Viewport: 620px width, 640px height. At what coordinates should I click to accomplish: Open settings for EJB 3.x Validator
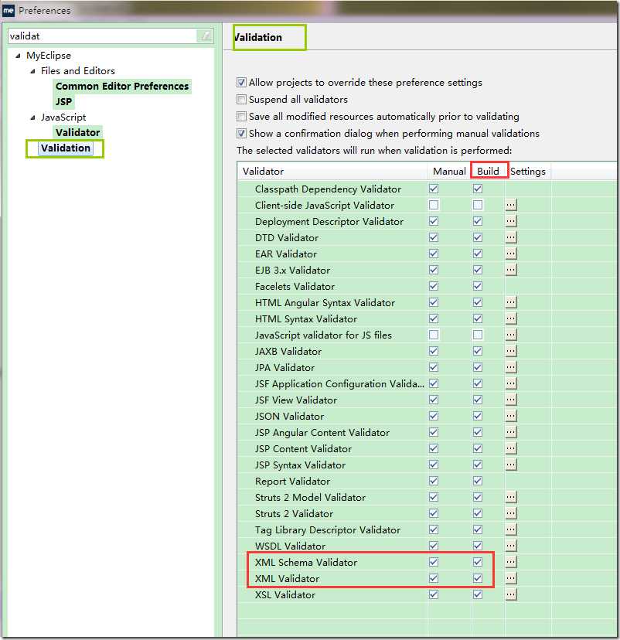(x=511, y=270)
